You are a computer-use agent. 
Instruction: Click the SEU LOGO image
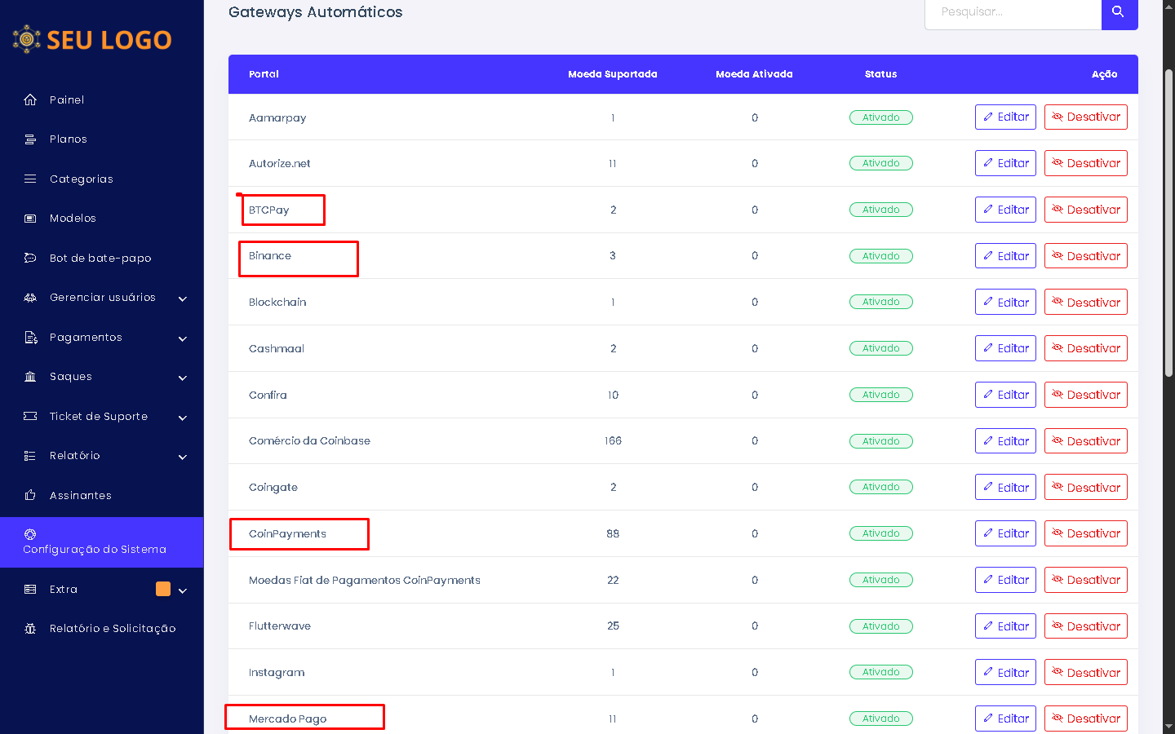pyautogui.click(x=92, y=39)
